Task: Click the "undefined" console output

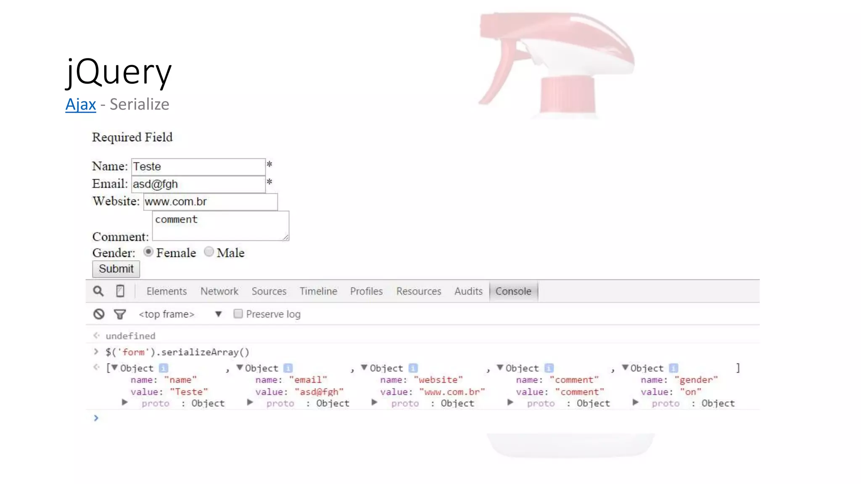Action: pyautogui.click(x=130, y=336)
